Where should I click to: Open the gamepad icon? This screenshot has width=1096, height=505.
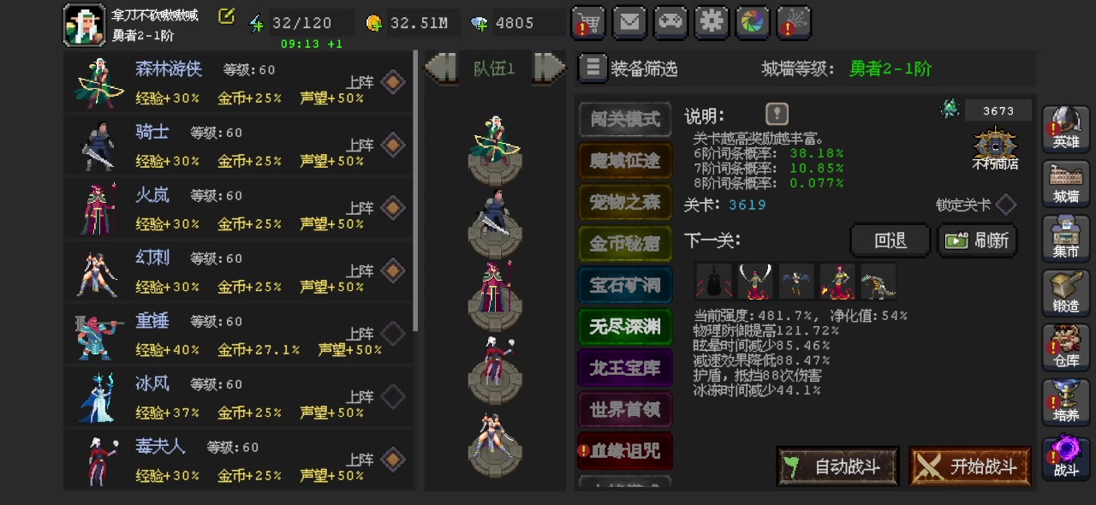(670, 23)
